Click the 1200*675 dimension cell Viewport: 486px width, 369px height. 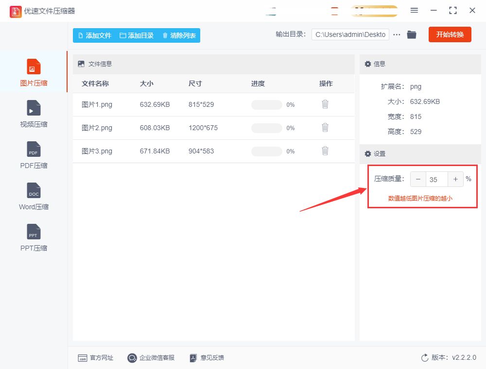(x=203, y=128)
